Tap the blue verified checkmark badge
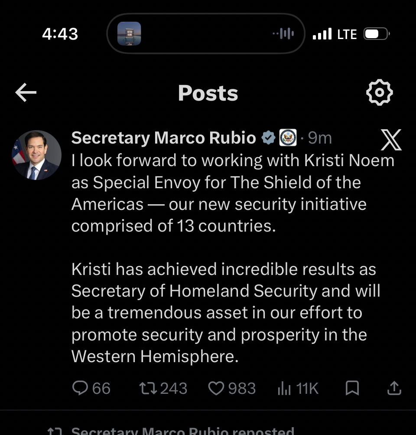 tap(268, 138)
